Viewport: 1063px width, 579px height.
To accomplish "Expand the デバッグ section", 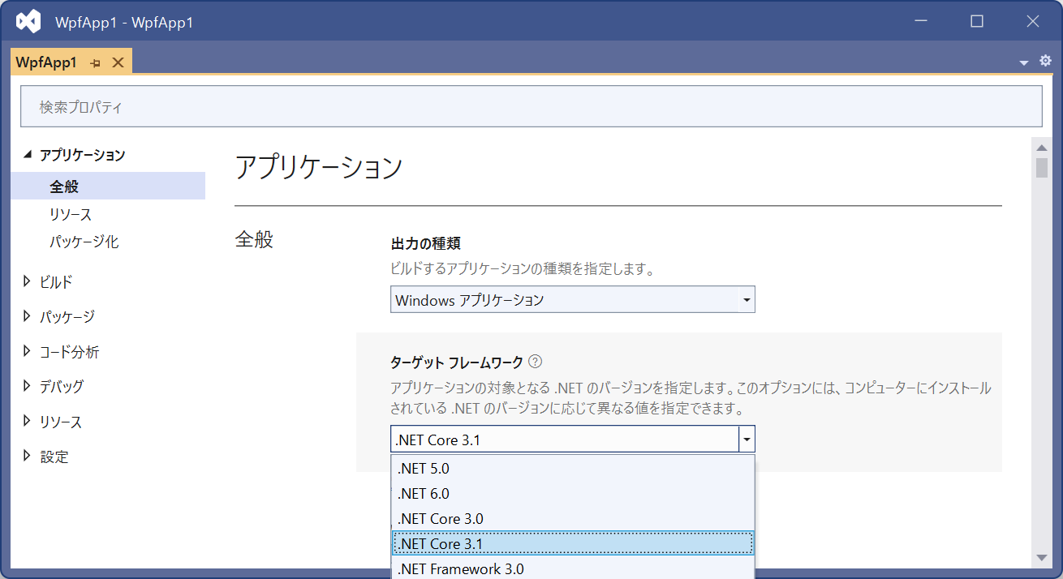I will coord(28,386).
